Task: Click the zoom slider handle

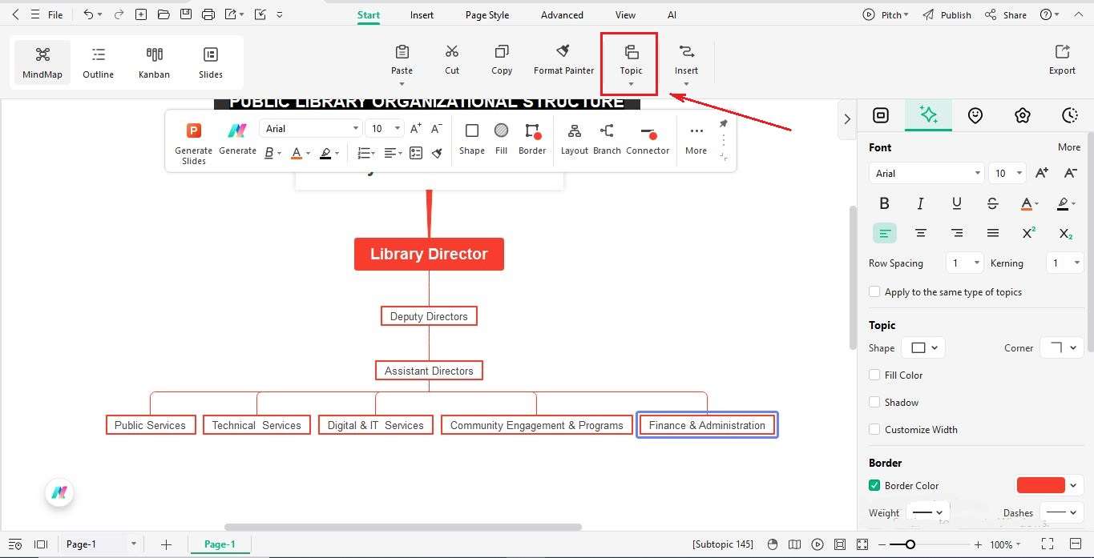Action: click(x=910, y=544)
